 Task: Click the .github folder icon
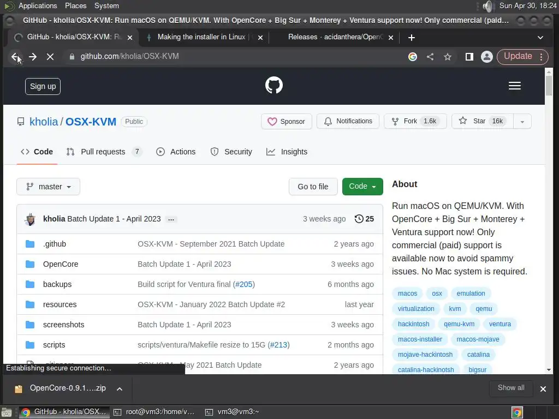(x=30, y=244)
